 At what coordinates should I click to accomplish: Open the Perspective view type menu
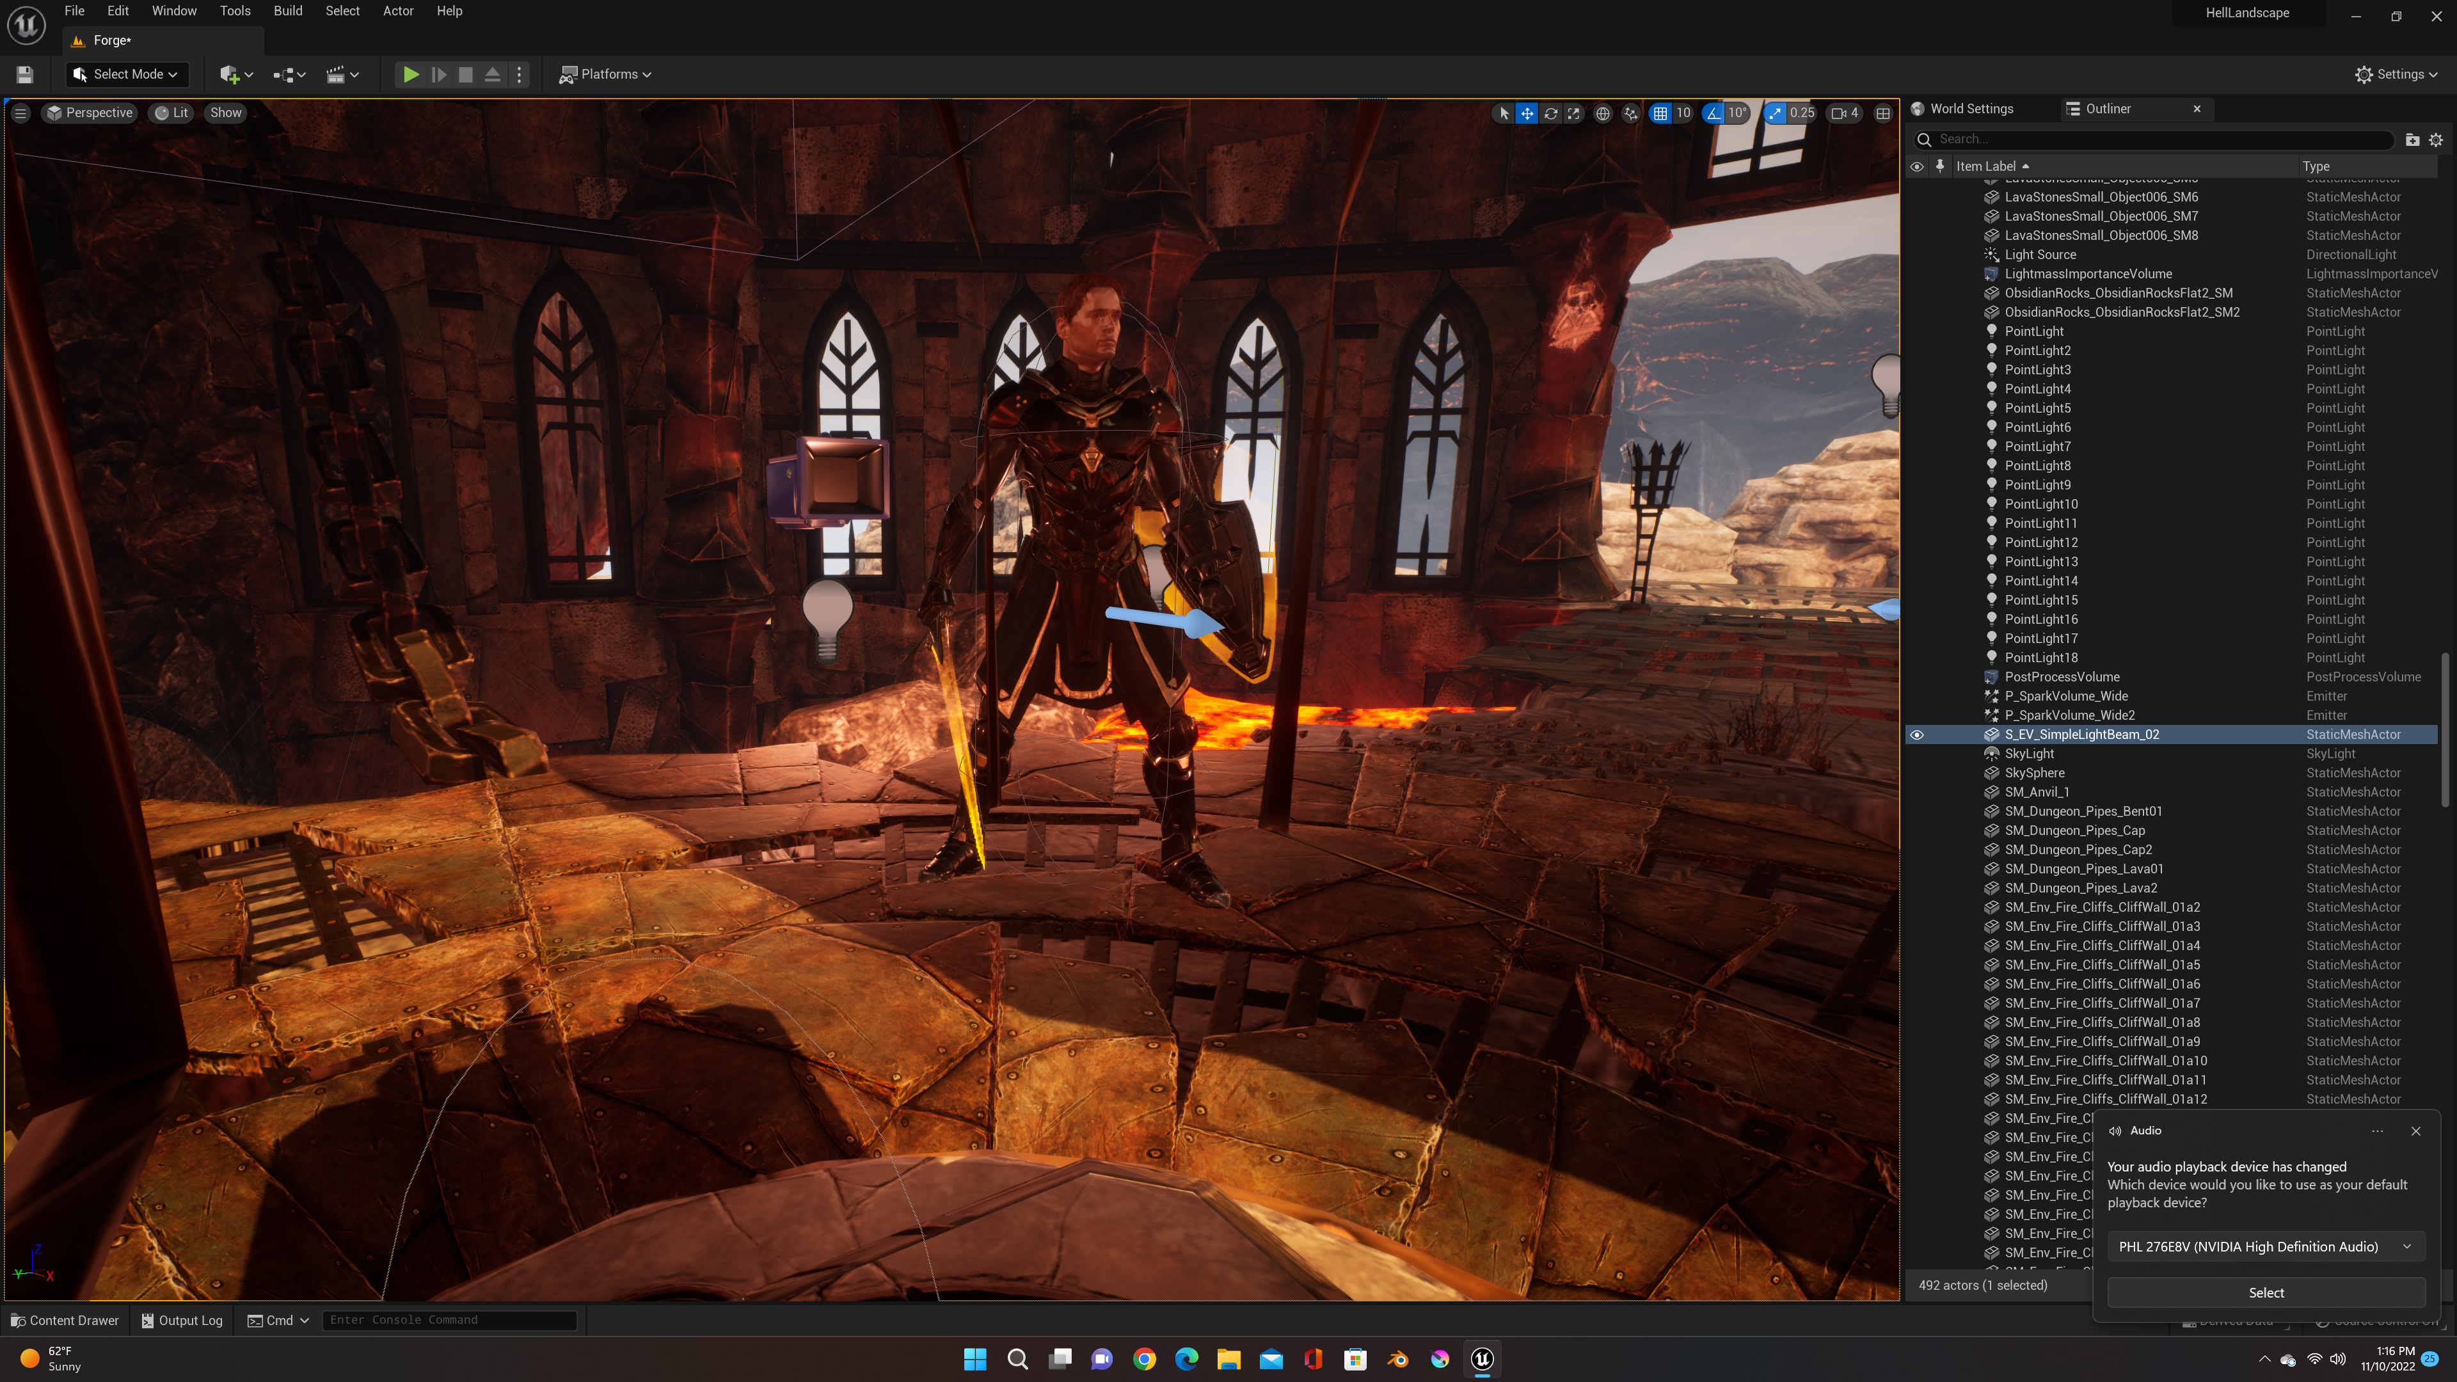91,113
